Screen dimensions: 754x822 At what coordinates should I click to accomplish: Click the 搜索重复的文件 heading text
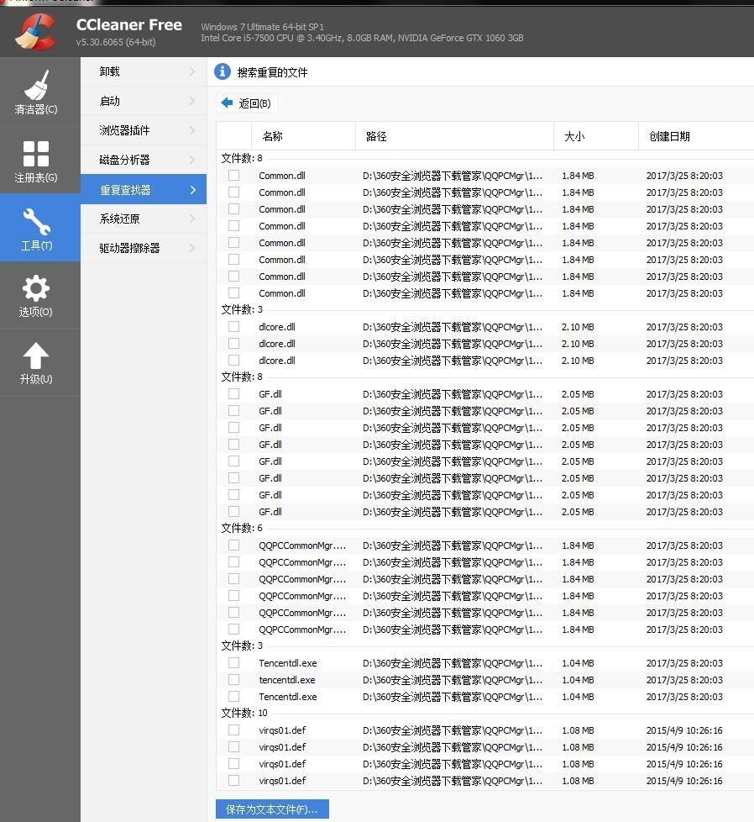[x=272, y=72]
